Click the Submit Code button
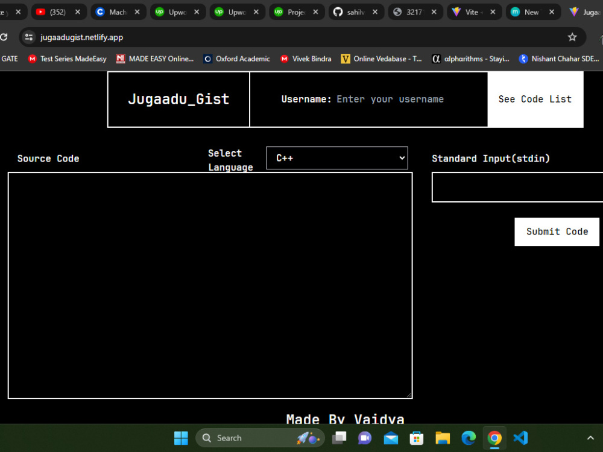The height and width of the screenshot is (452, 603). pyautogui.click(x=557, y=232)
